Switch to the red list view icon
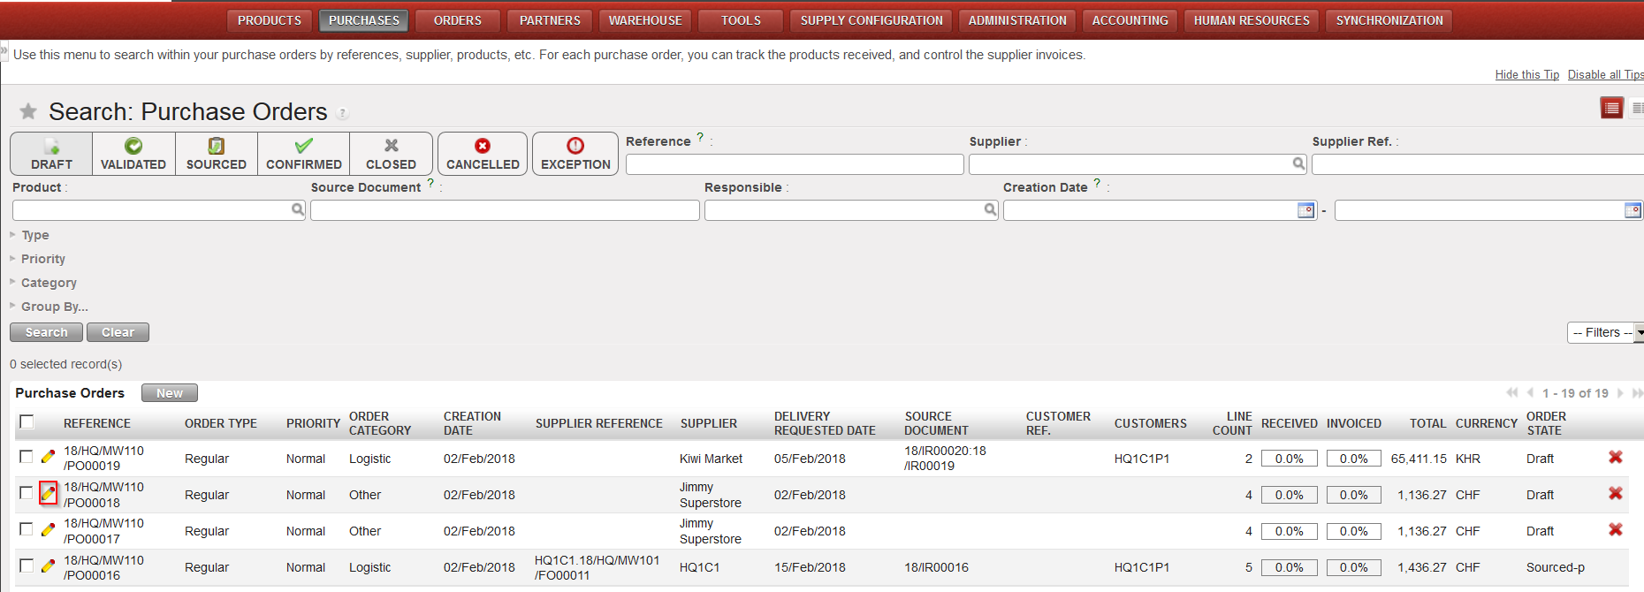Screen dimensions: 1644x592 click(1611, 108)
